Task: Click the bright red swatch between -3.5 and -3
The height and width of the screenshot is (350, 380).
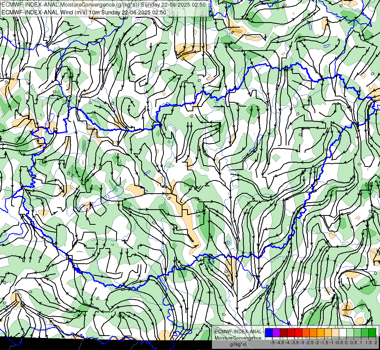Action: 298,333
